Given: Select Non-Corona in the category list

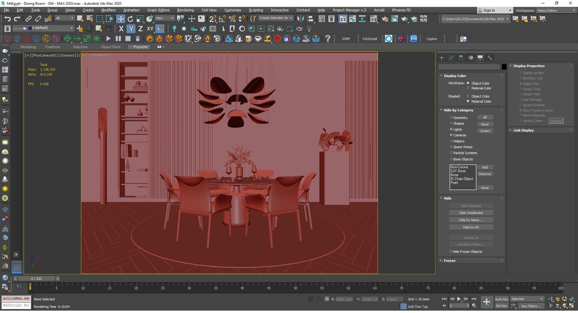Looking at the screenshot, I should pos(459,167).
